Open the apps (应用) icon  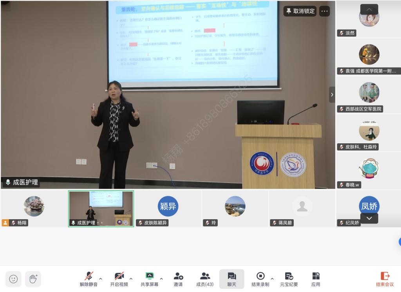click(x=316, y=279)
